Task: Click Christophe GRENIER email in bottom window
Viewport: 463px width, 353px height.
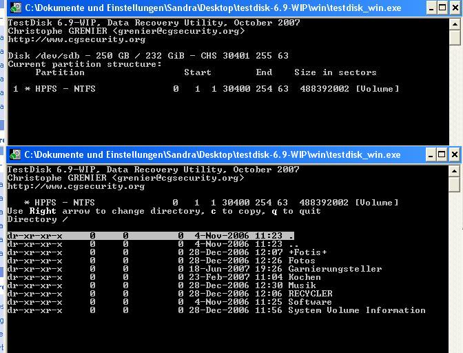Action: pyautogui.click(x=126, y=178)
